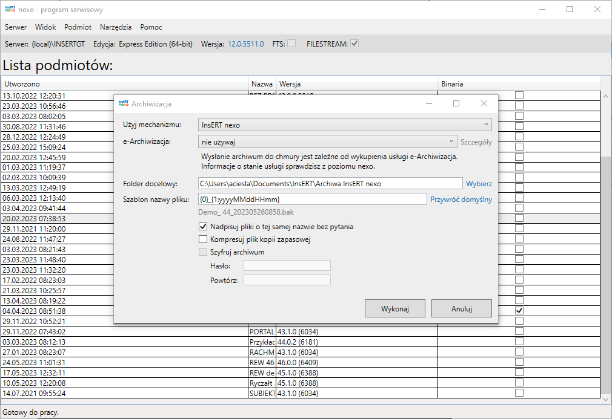Screen dimensions: 612x419
Task: Click the example filename Demo_ 44_202305260858.bak
Action: 246,212
